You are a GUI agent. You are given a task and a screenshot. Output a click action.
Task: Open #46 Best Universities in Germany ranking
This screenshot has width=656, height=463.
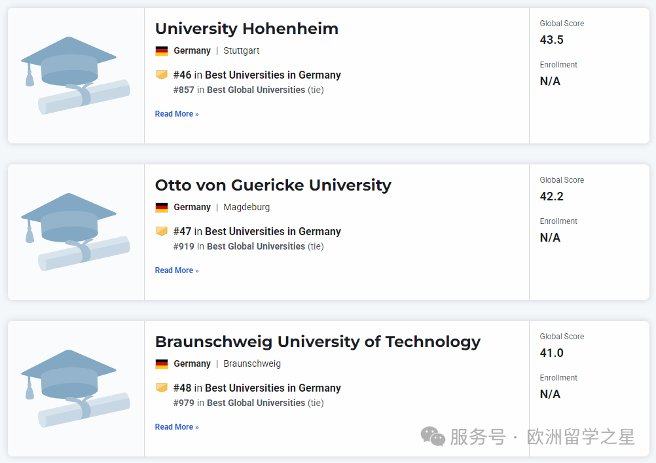(x=257, y=75)
